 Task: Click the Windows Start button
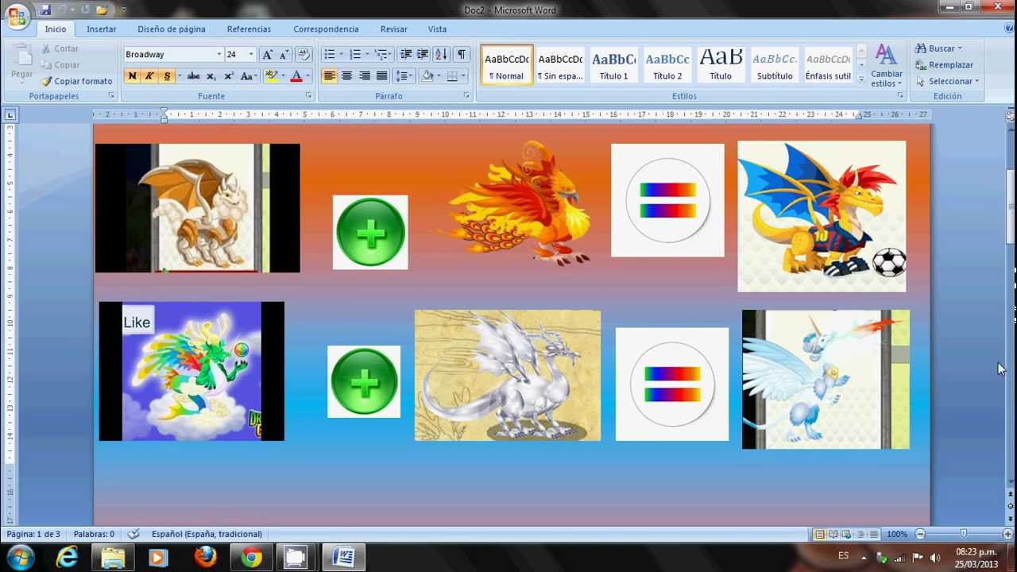[20, 558]
